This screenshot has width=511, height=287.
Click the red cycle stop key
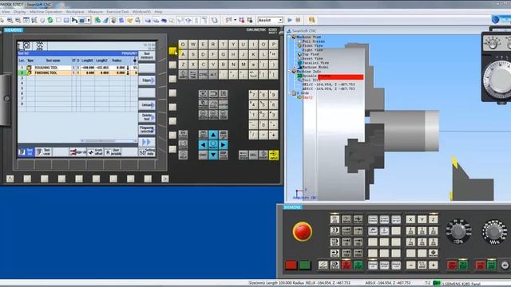pyautogui.click(x=347, y=265)
